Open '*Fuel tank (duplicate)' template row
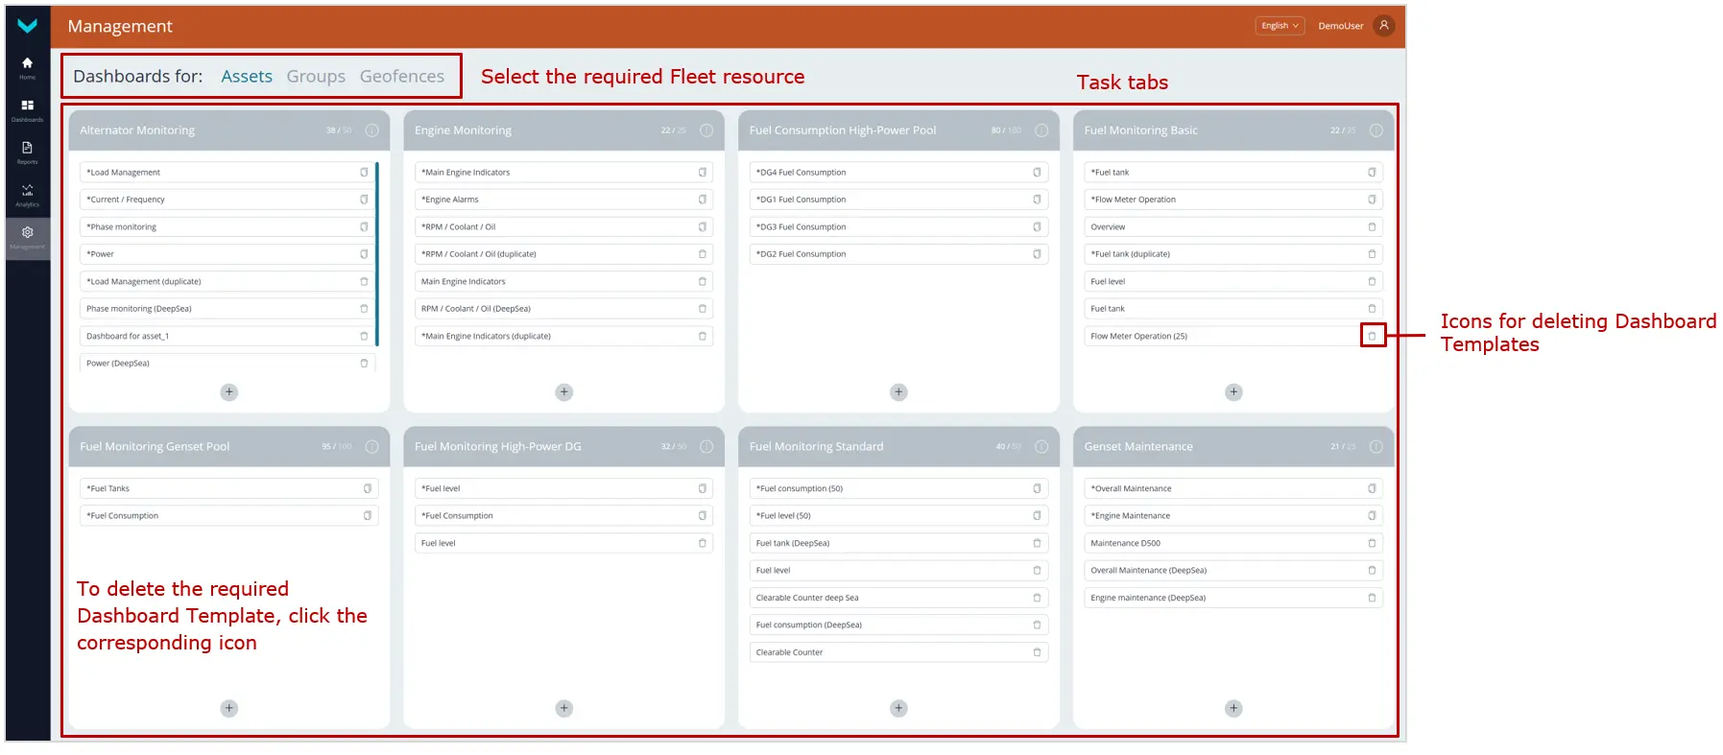The width and height of the screenshot is (1723, 755). click(1233, 254)
